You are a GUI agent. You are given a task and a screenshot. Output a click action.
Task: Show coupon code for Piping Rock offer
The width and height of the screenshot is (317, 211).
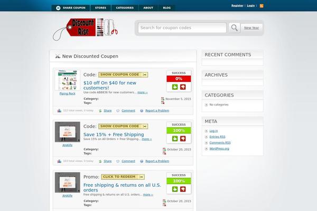(123, 74)
